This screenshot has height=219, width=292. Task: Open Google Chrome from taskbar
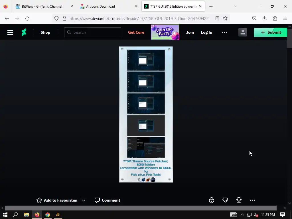click(48, 215)
